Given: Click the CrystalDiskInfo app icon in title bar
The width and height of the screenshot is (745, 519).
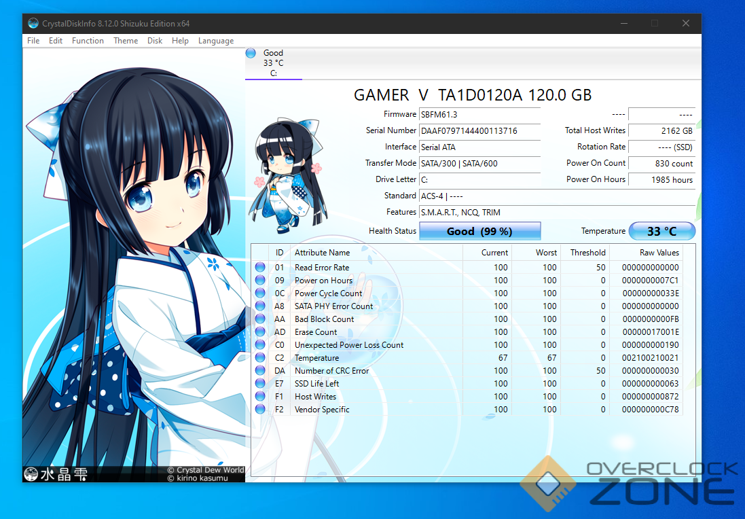Looking at the screenshot, I should pyautogui.click(x=33, y=24).
